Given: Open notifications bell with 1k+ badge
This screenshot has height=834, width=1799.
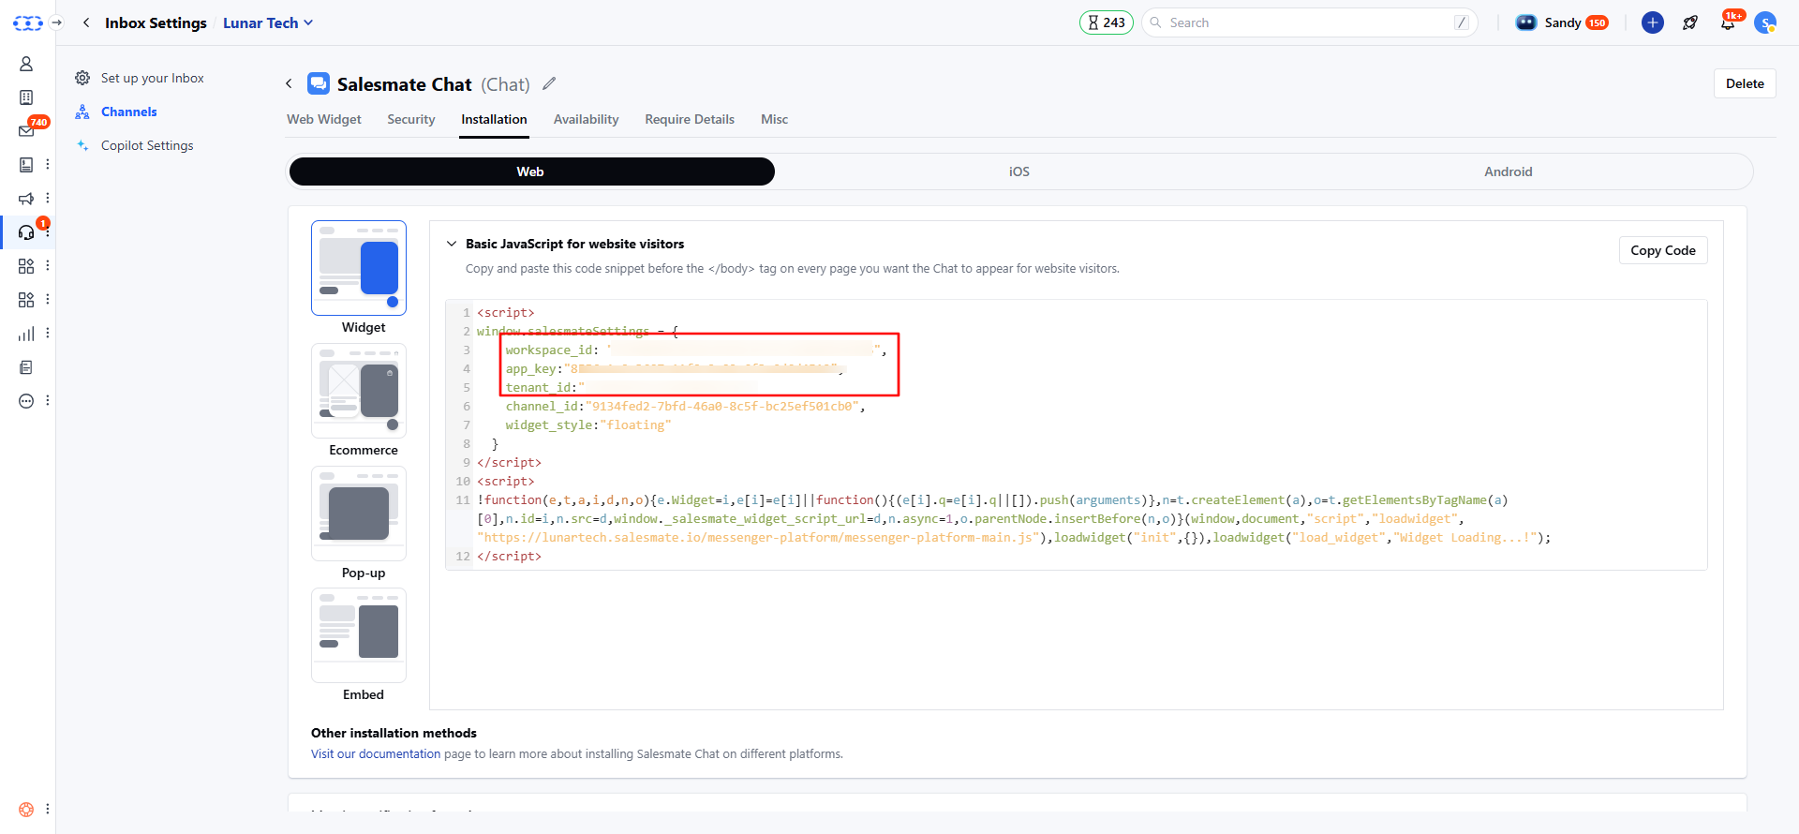Looking at the screenshot, I should [1728, 22].
